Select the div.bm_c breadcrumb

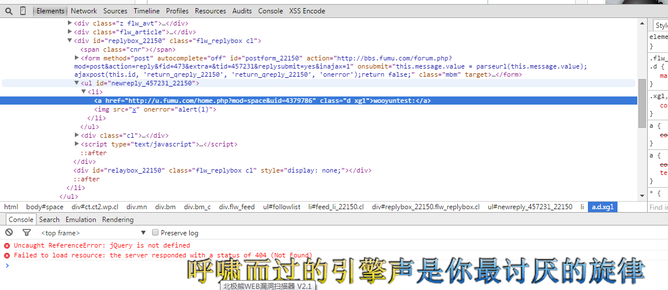tap(197, 207)
